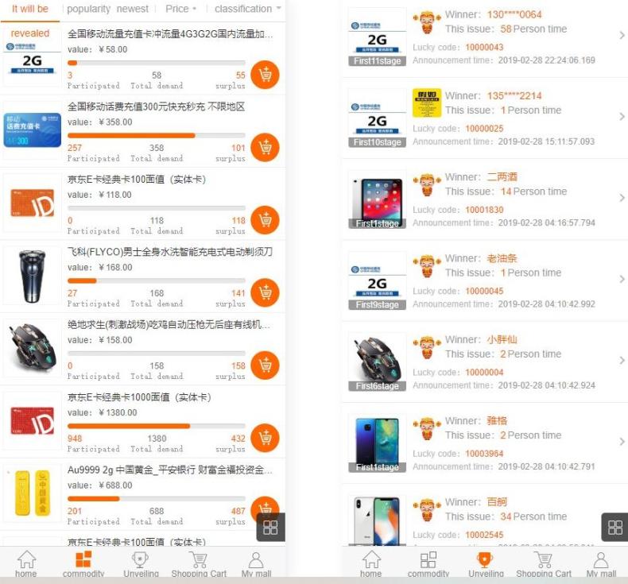The width and height of the screenshot is (628, 584).
Task: Click grid menu button on left panel
Action: click(x=270, y=527)
